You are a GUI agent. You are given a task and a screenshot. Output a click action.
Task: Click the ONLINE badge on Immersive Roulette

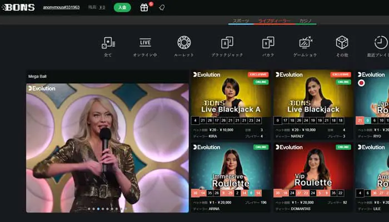261,147
